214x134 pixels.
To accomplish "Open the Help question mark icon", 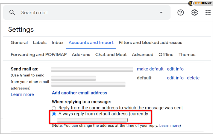I will [x=181, y=13].
